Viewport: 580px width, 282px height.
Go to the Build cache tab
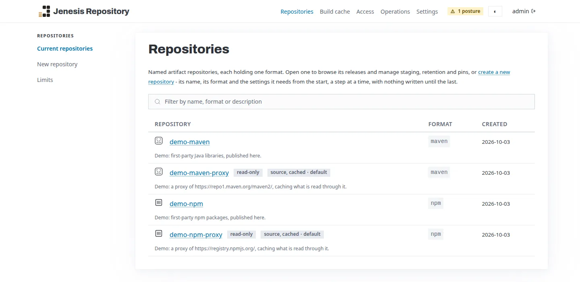click(335, 12)
